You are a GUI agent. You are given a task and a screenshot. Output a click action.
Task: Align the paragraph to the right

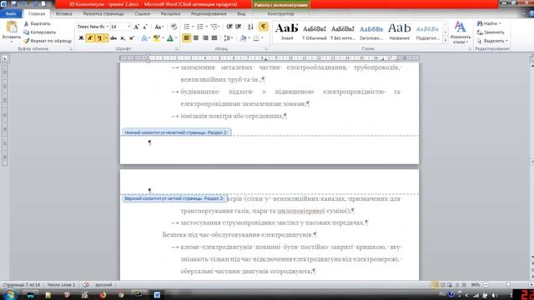(x=205, y=38)
